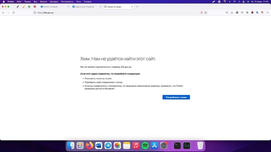Switch to the "Бред на лент | Facebook" tab
The width and height of the screenshot is (271, 152).
click(84, 7)
